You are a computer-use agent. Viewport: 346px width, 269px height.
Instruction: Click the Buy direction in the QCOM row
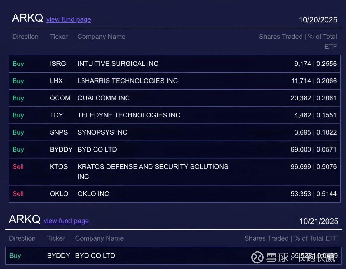pos(18,98)
